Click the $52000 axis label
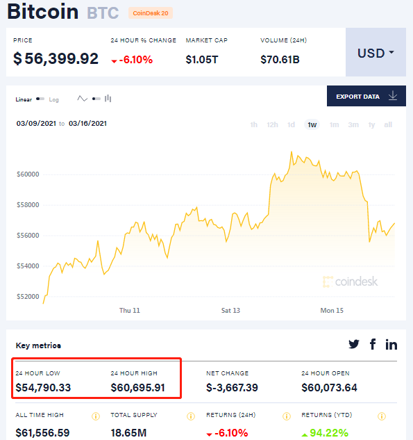Viewport: 413px width, 440px height. coord(28,297)
